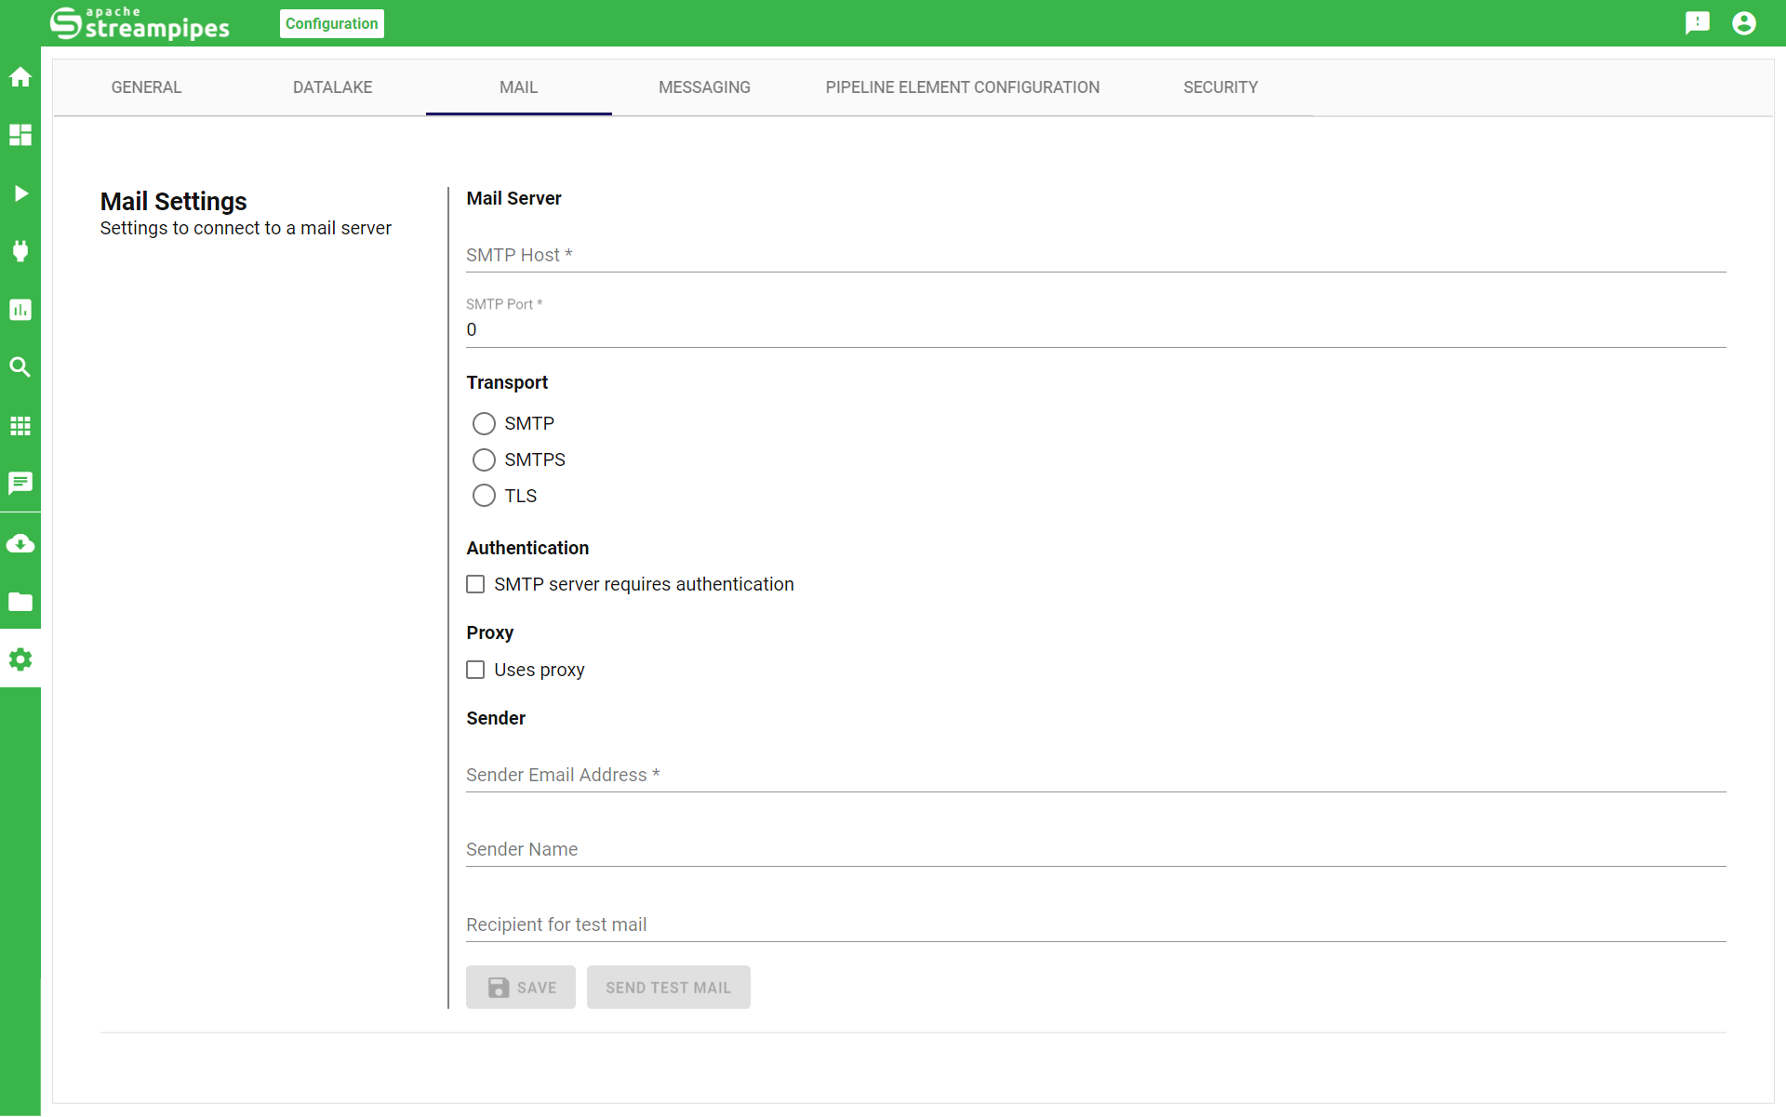Switch to the GENERAL configuration tab
This screenshot has height=1117, width=1786.
click(145, 87)
